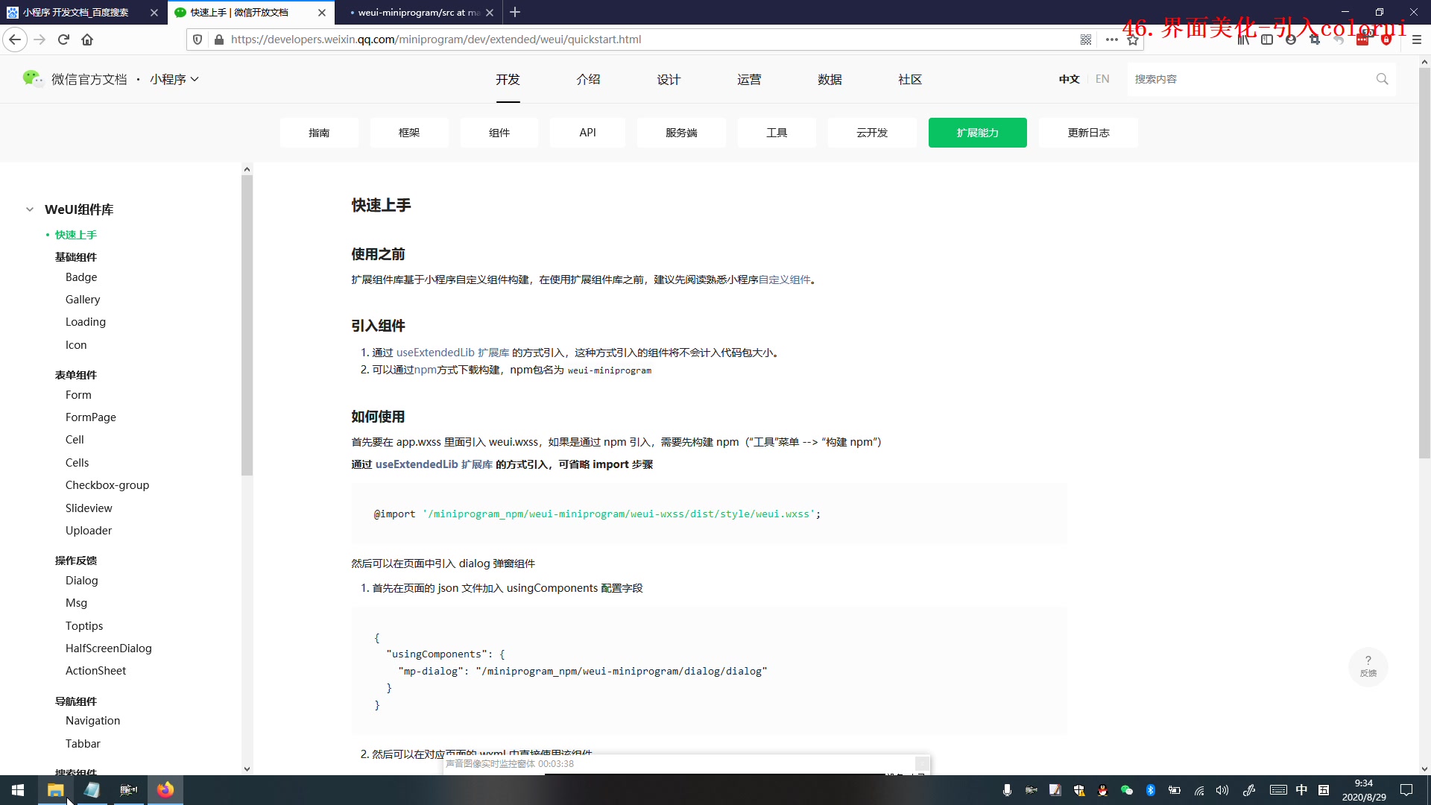
Task: Reload the current page
Action: click(63, 40)
